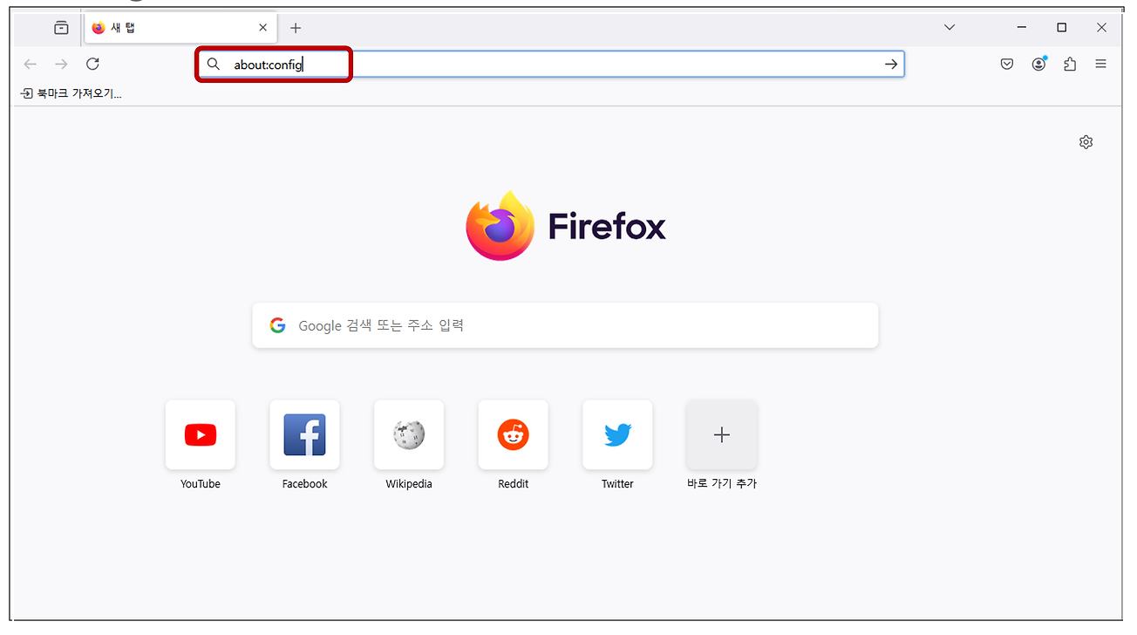The image size is (1137, 635).
Task: Close the 새 탭 tab
Action: 263,28
